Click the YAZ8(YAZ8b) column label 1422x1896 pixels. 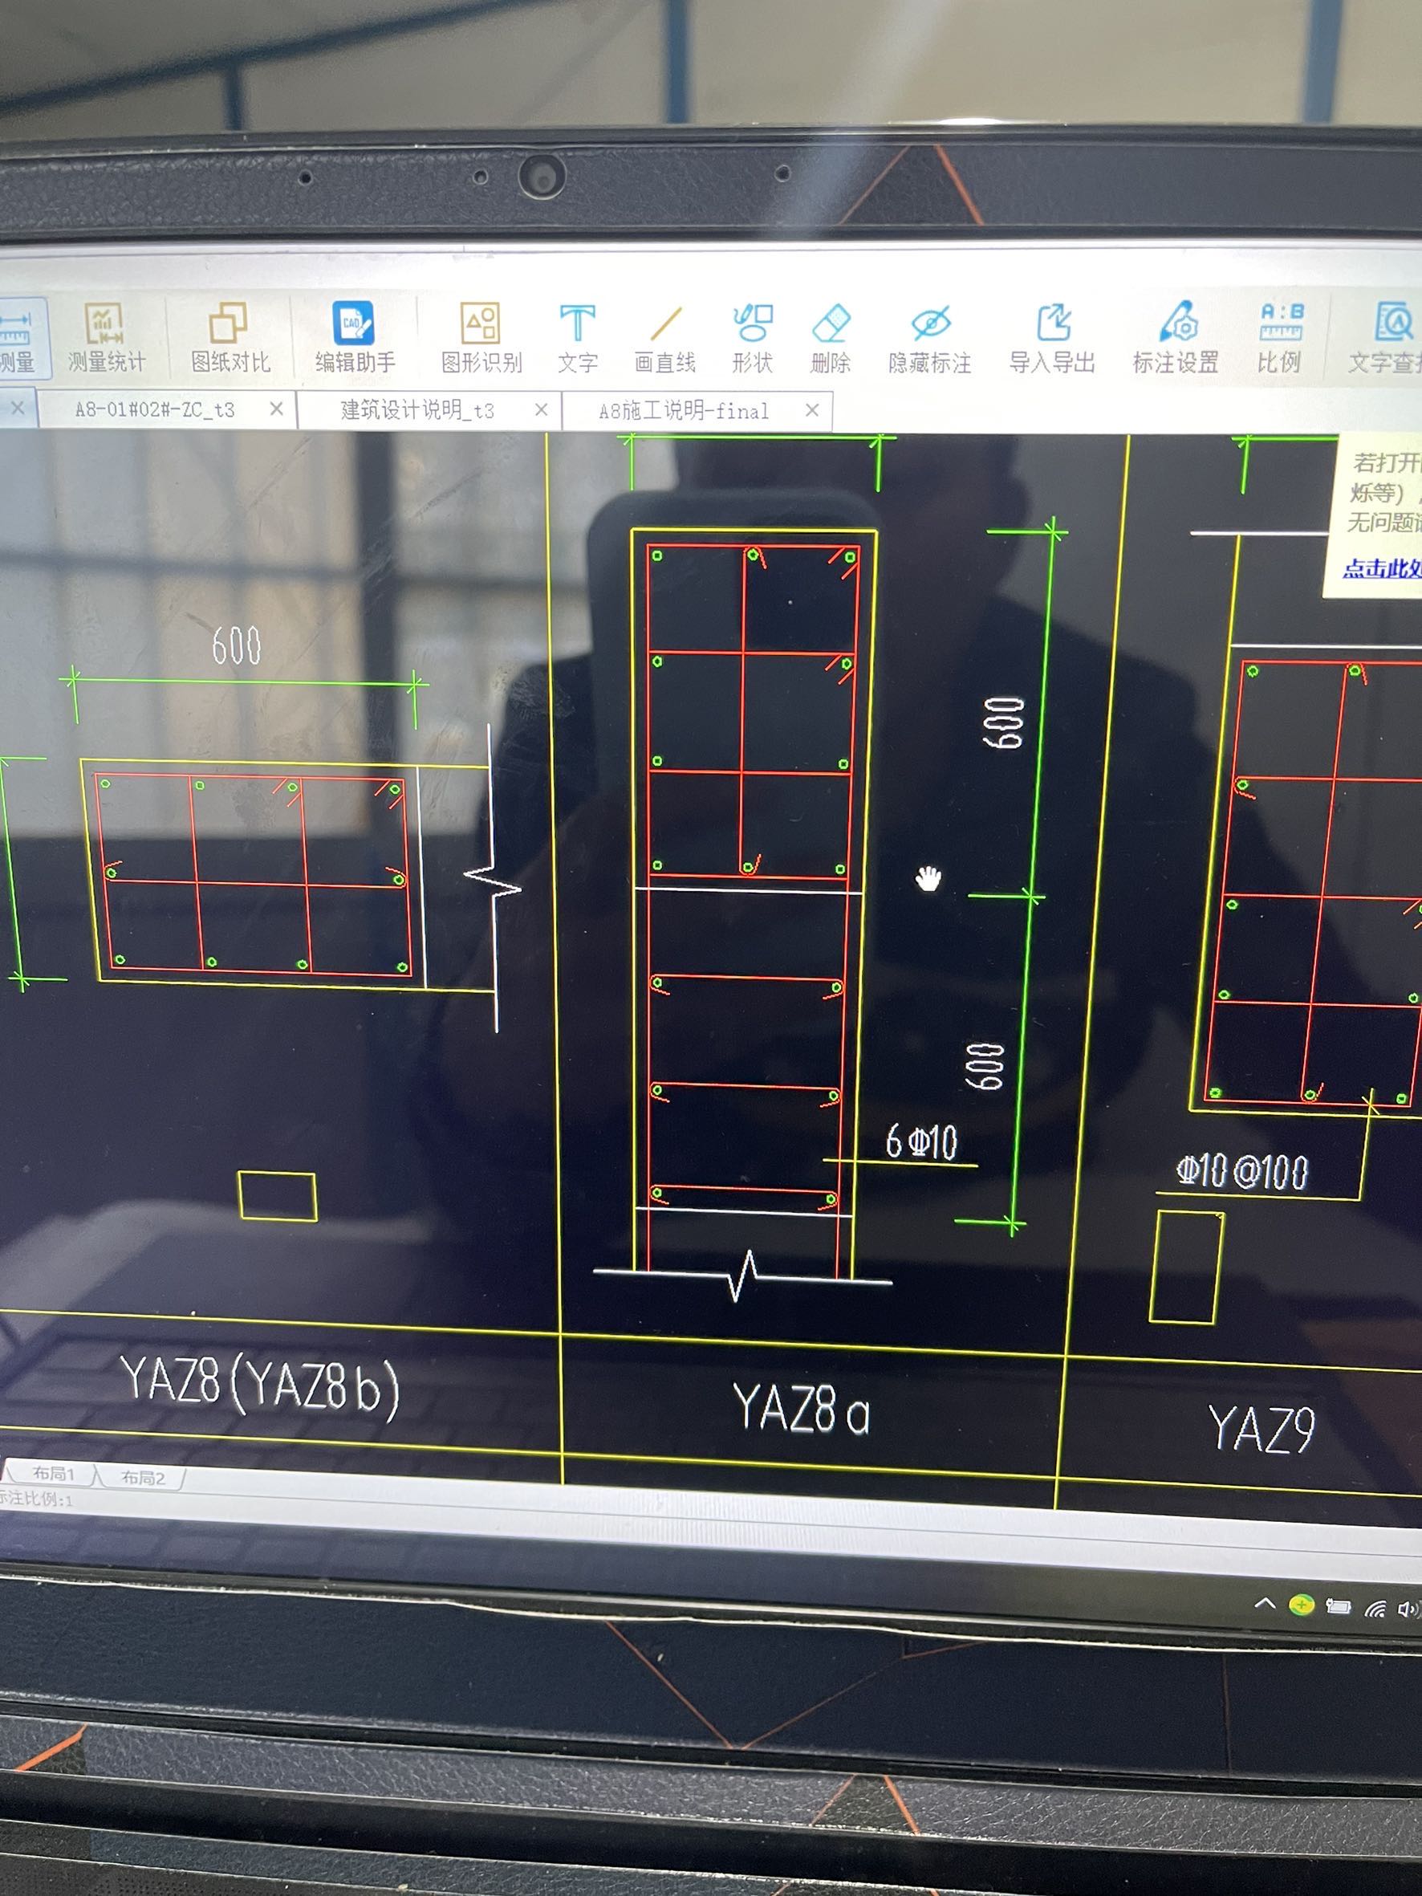260,1382
